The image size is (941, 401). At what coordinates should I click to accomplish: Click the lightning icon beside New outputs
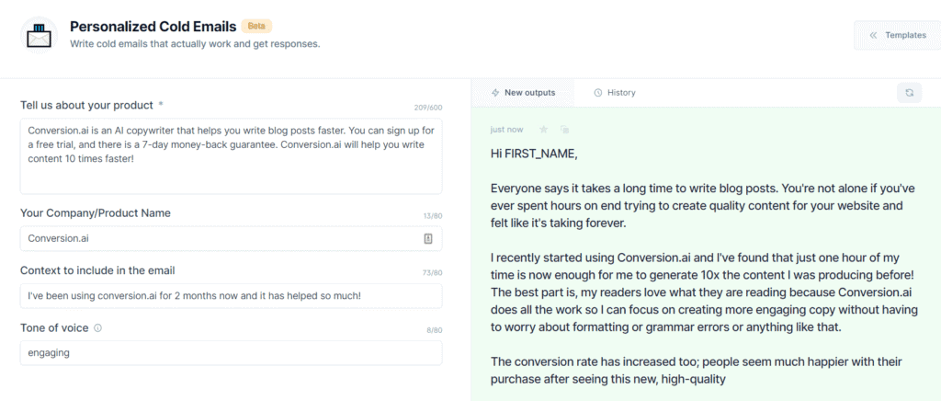tap(495, 93)
